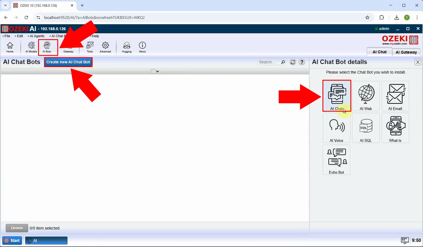Screen dimensions: 423x247
Task: Select the Echo Bot type
Action: (337, 160)
